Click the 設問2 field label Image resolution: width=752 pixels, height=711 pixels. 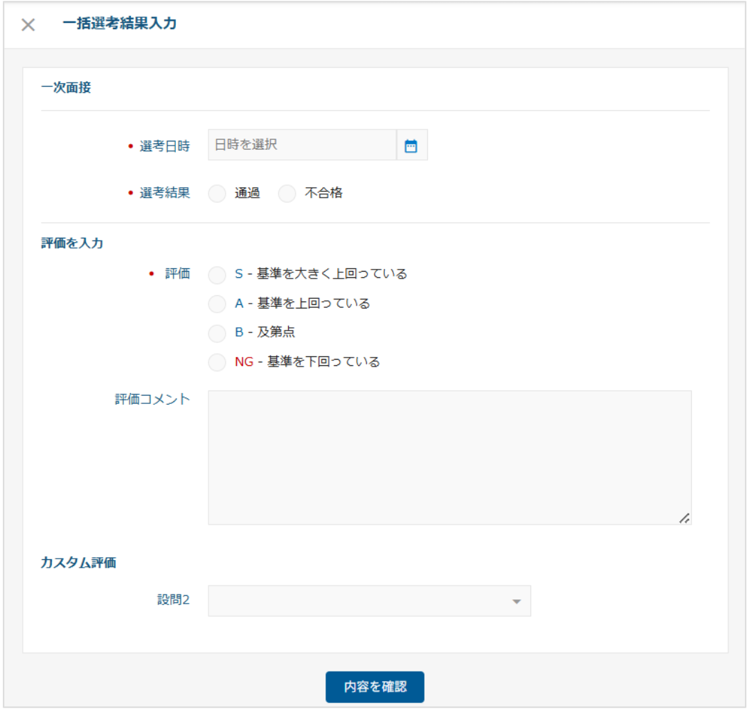tap(173, 600)
